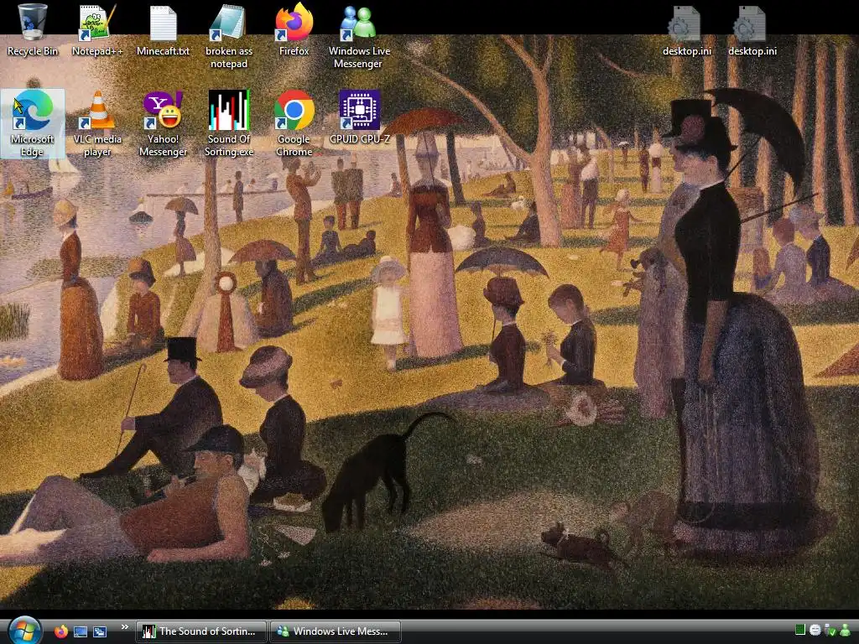Viewport: 859px width, 644px height.
Task: Select the right desktop.ini file icon
Action: pos(752,30)
